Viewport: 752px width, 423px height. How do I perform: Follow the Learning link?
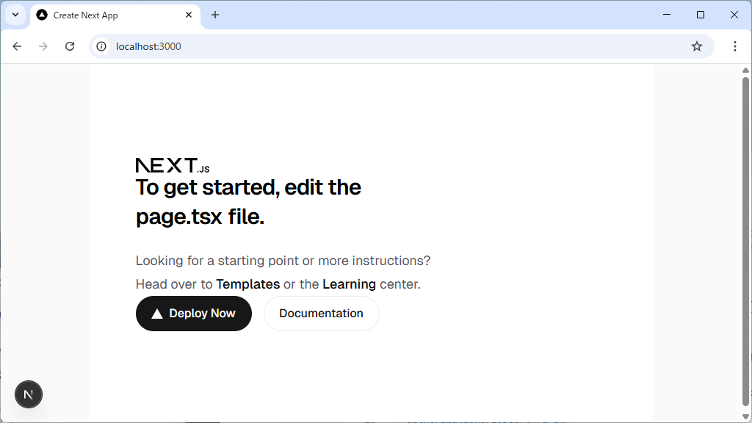click(x=349, y=284)
